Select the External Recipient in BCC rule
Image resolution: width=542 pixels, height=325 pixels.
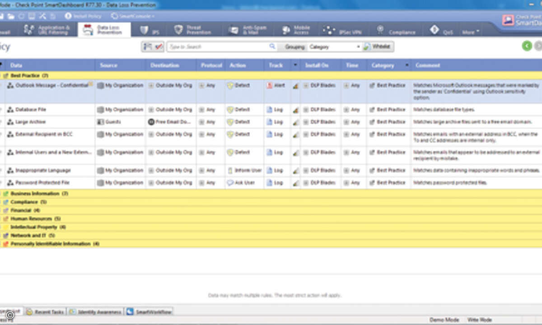coord(271,137)
